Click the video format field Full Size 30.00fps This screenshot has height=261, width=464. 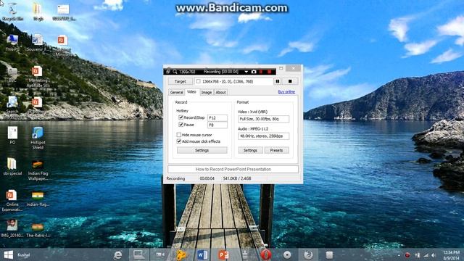click(263, 119)
